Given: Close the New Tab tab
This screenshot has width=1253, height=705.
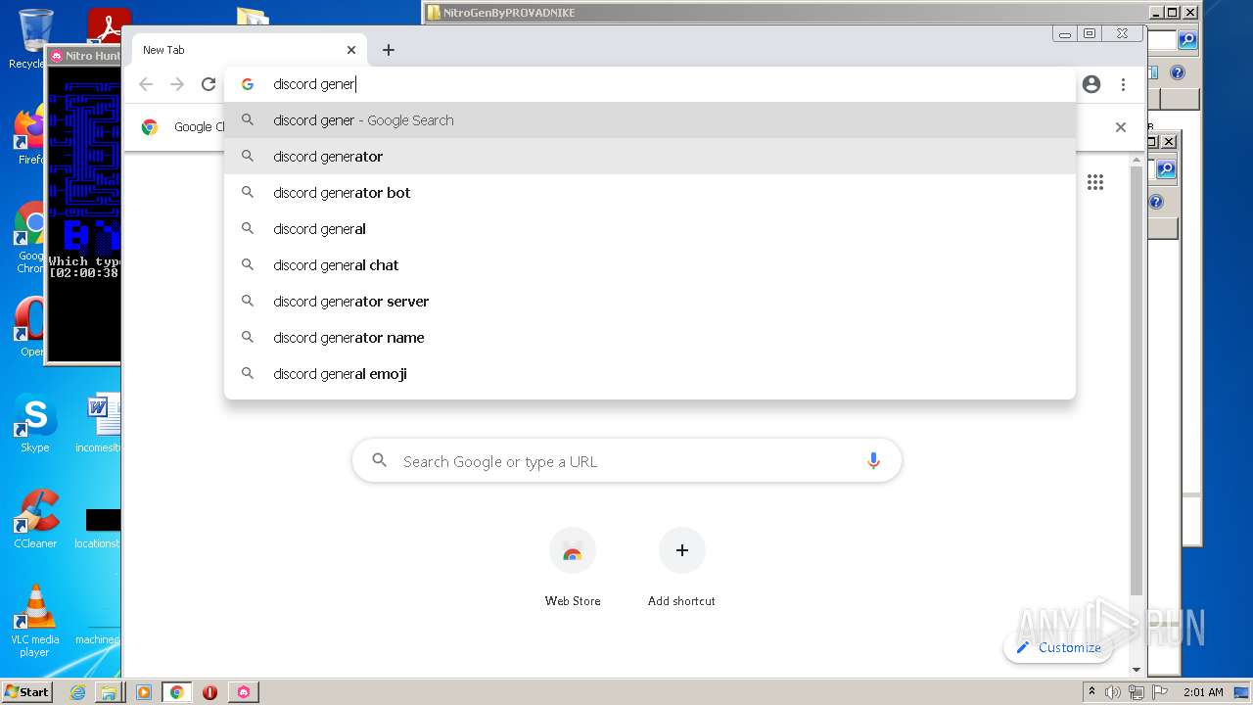Looking at the screenshot, I should pyautogui.click(x=351, y=50).
